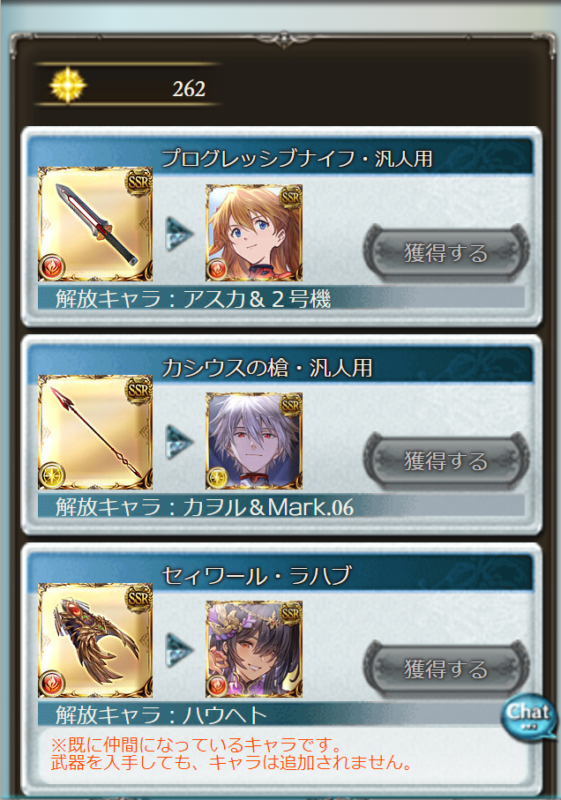Click the gold sparkle currency icon
561x800 pixels.
[x=67, y=85]
